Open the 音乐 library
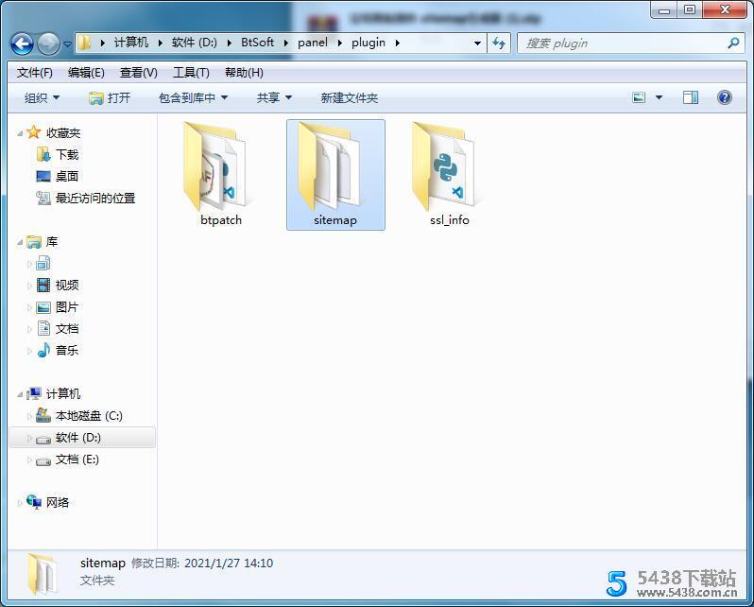The image size is (754, 607). 66,350
